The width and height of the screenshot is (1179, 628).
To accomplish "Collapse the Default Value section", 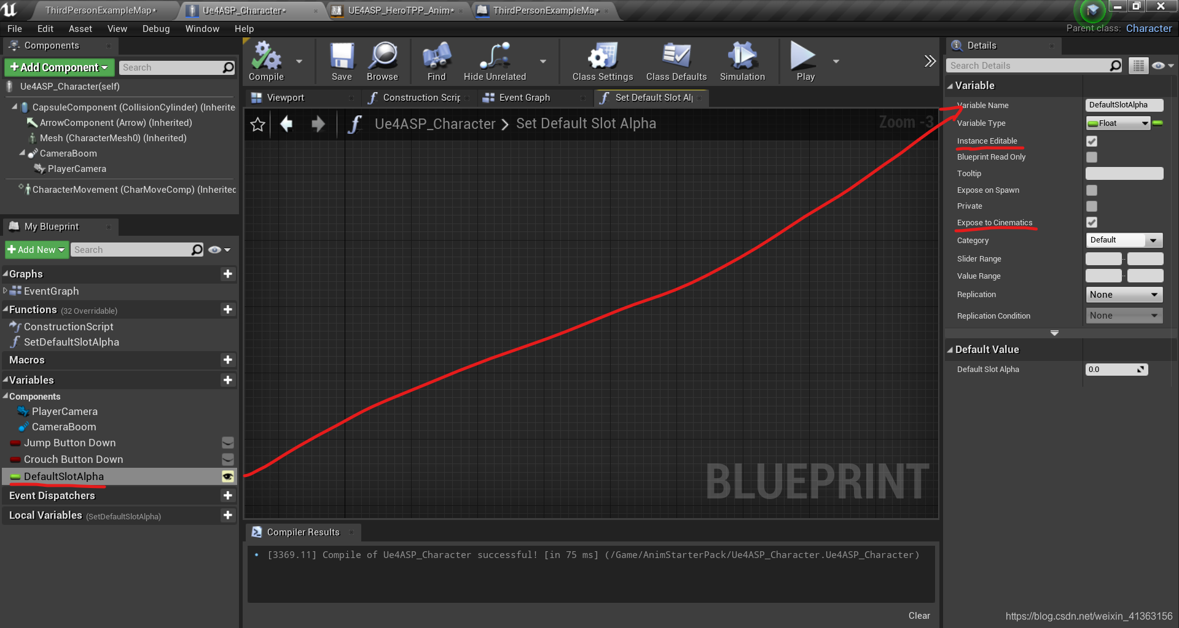I will coord(950,350).
